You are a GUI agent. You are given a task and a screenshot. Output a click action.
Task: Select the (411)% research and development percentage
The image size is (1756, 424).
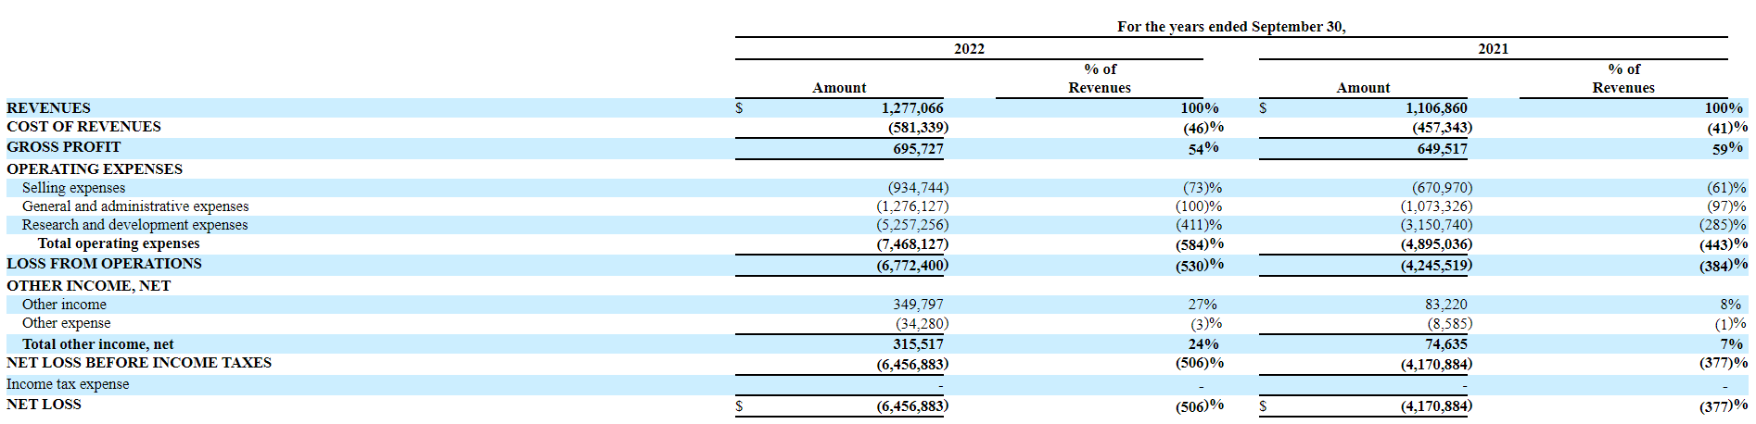pyautogui.click(x=1198, y=225)
